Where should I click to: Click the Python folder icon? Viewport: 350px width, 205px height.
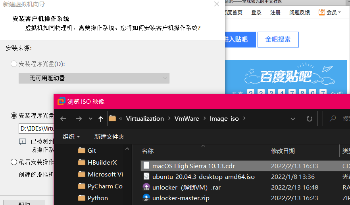[x=82, y=198]
